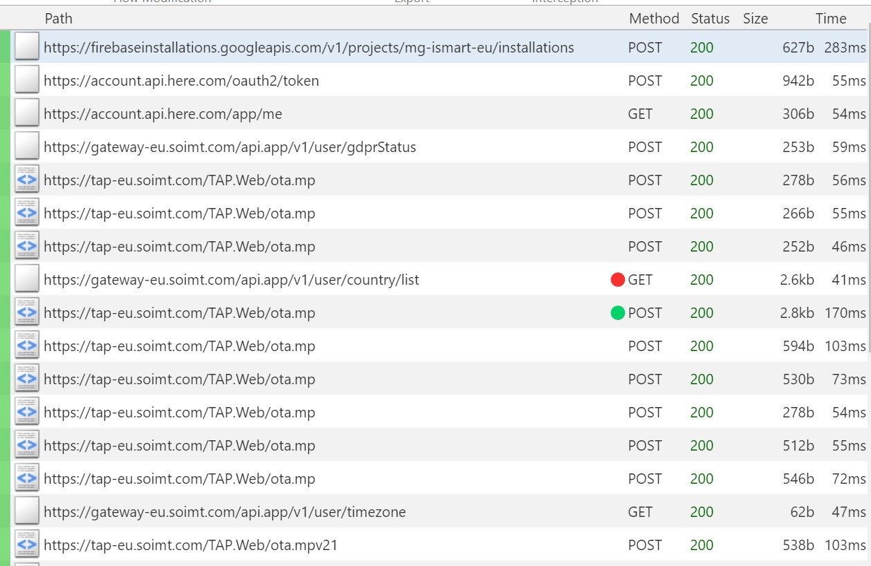Click the document icon of the 512b ota.mp row
Screen dimensions: 871x566
(x=27, y=445)
